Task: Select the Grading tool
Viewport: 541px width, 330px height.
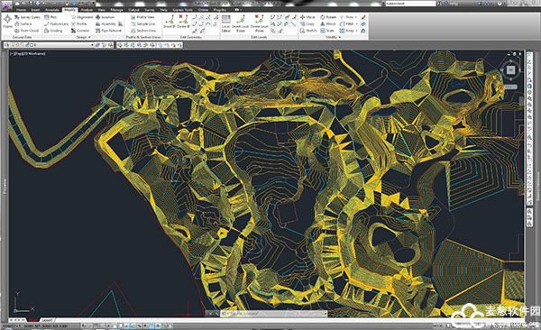Action: point(53,31)
